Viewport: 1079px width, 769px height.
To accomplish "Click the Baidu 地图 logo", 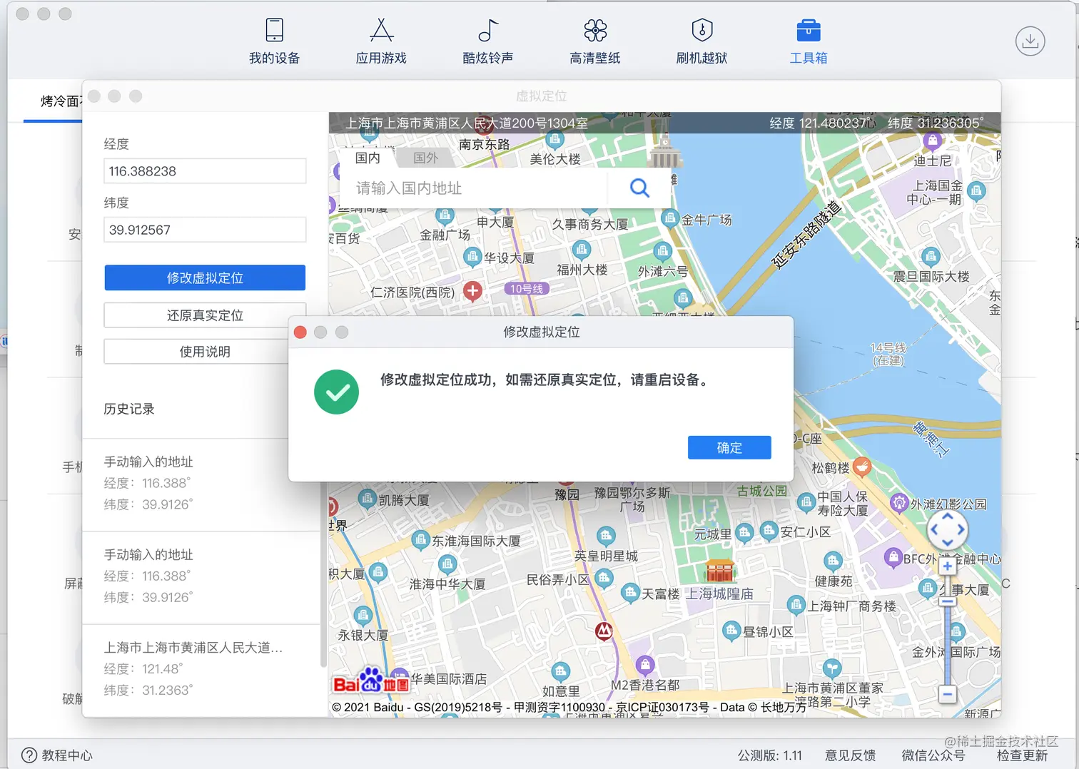I will [371, 681].
